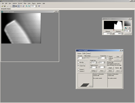Screen dimensions: 135x103
Task: Click the Move button
Action: tap(102, 71)
